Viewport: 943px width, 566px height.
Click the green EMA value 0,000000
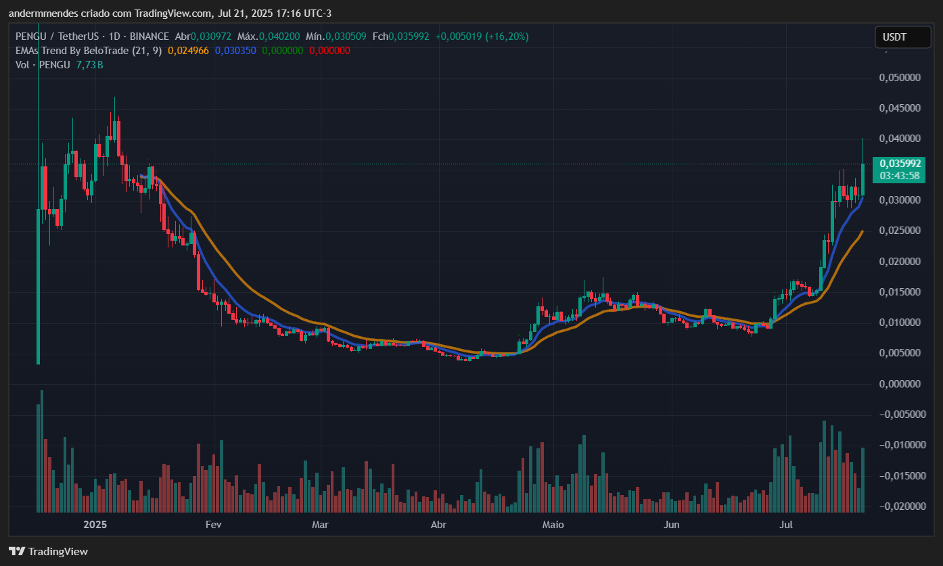pos(283,50)
